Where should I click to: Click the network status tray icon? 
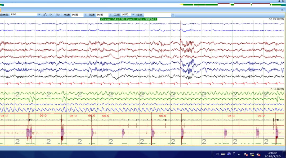252,154
